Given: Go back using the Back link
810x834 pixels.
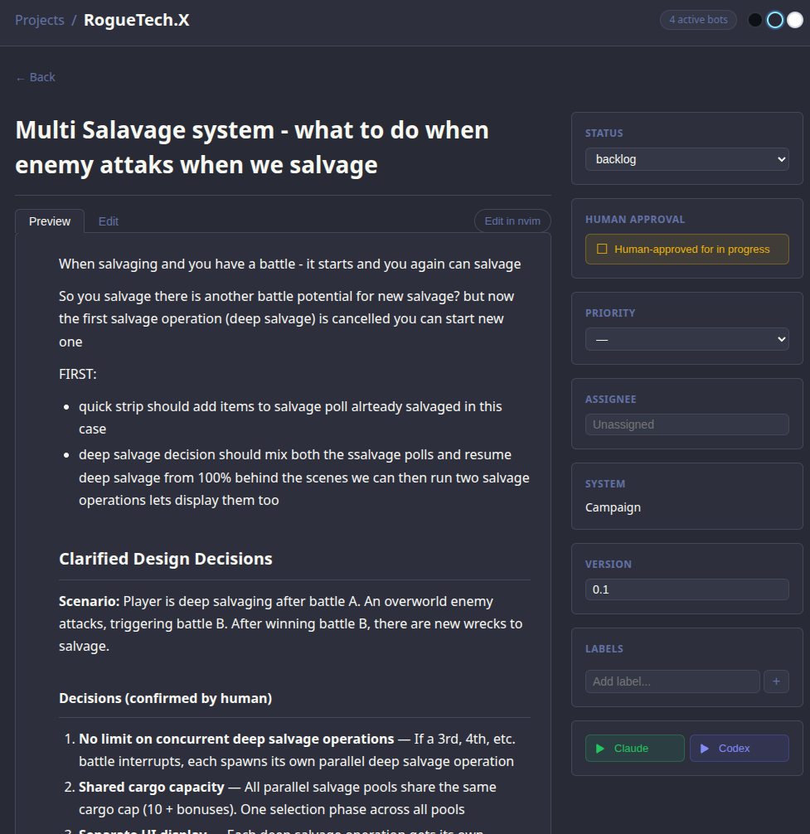Looking at the screenshot, I should (36, 77).
